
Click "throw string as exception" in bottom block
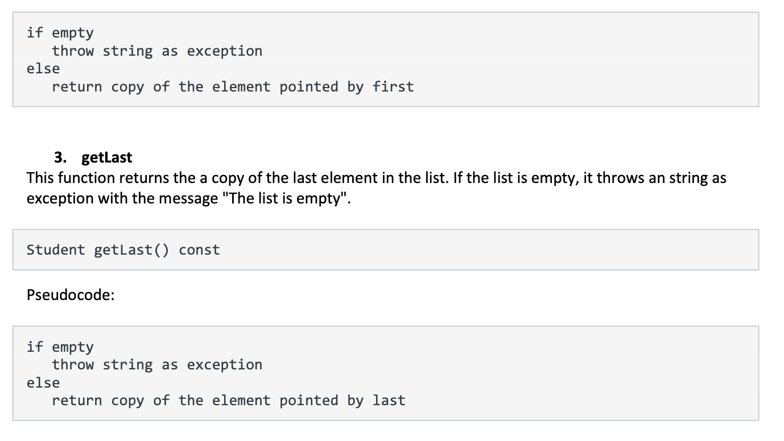(157, 365)
